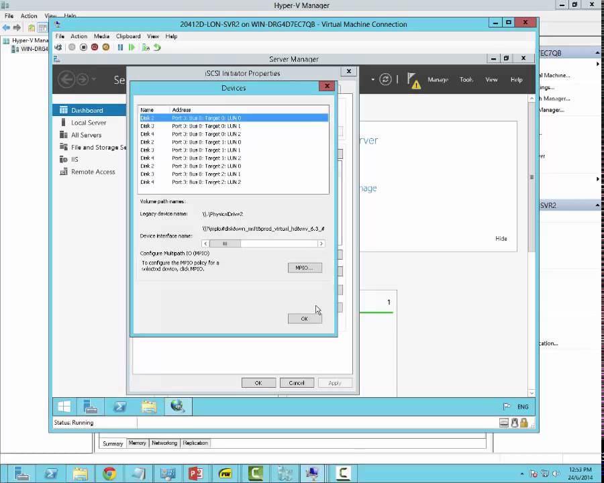
Task: Click the notifications flag with warning
Action: [x=413, y=80]
